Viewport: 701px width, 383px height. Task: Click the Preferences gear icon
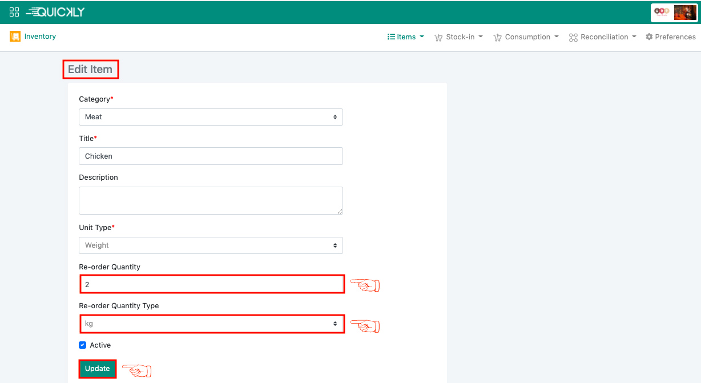tap(649, 37)
